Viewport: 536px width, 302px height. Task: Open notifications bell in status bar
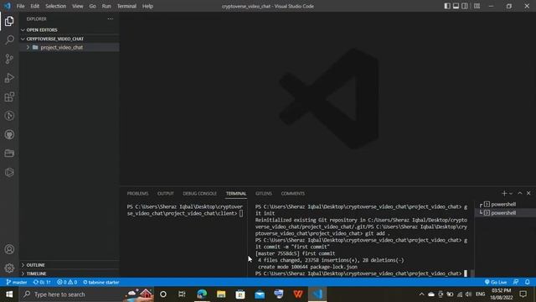point(528,282)
